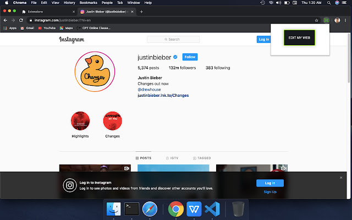Open a new browser tab
This screenshot has width=352, height=220.
tap(141, 12)
